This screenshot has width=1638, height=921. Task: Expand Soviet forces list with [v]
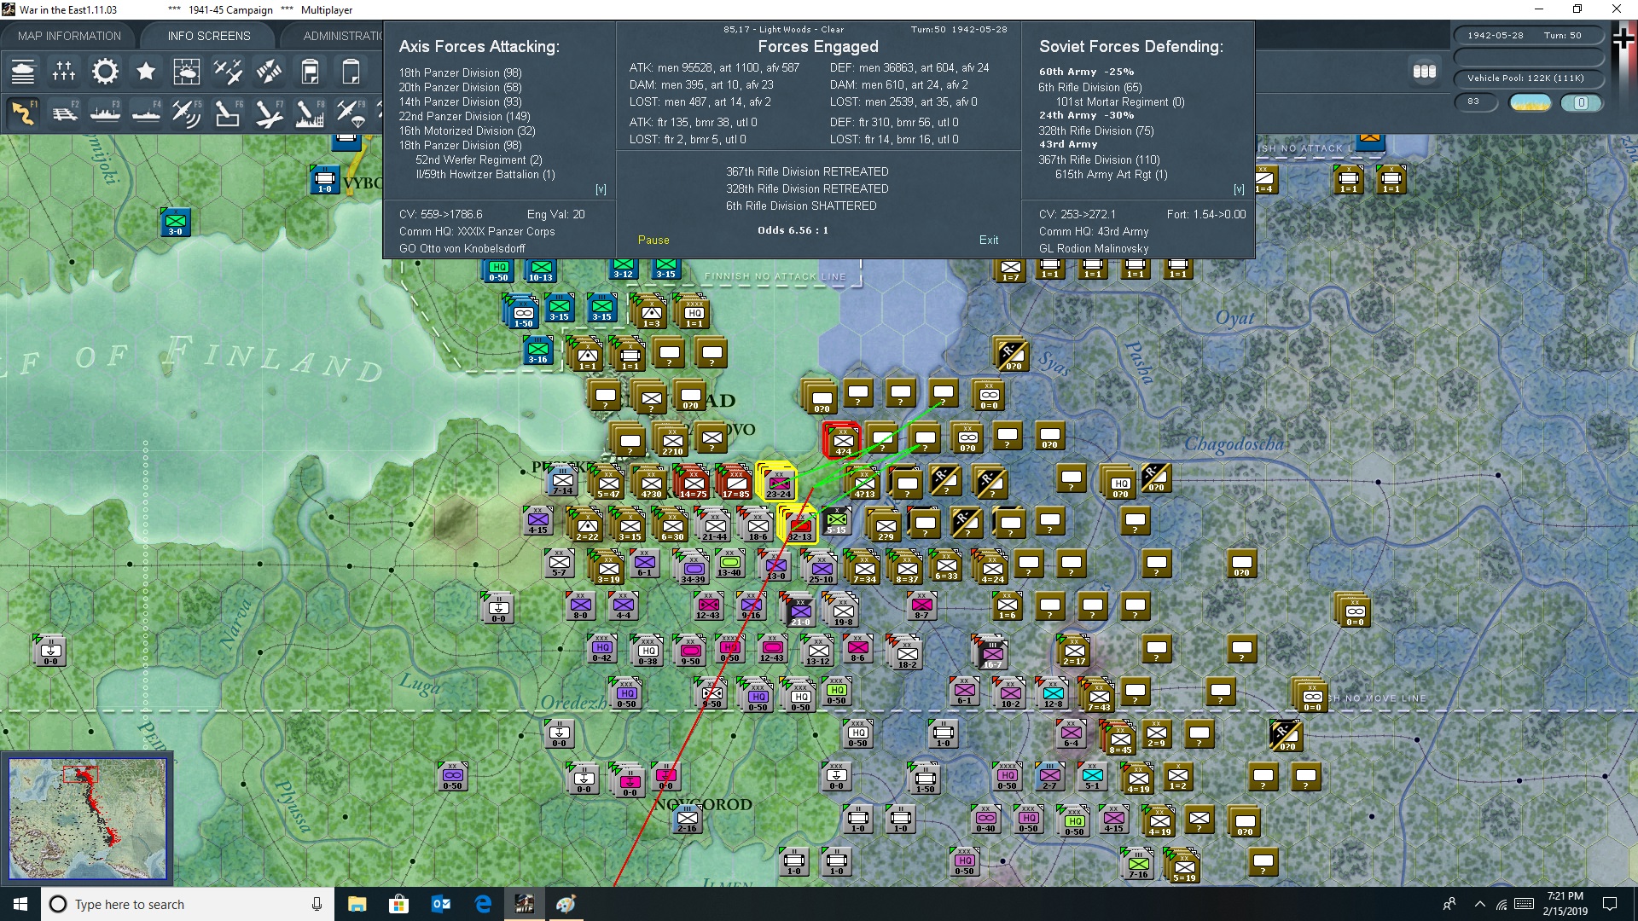tap(1239, 189)
